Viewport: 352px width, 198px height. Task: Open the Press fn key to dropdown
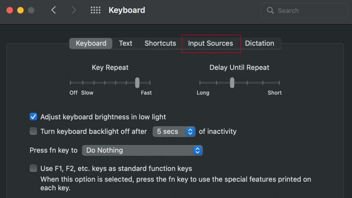(142, 150)
